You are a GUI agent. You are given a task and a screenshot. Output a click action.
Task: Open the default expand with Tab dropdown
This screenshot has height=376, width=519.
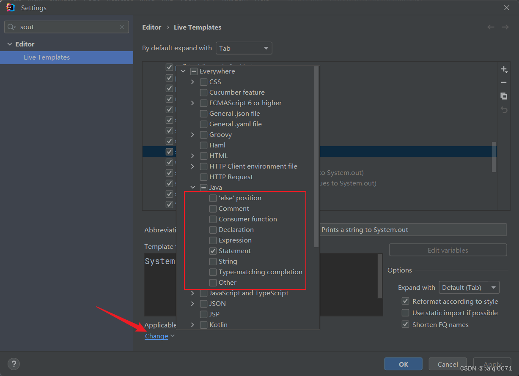coord(244,48)
